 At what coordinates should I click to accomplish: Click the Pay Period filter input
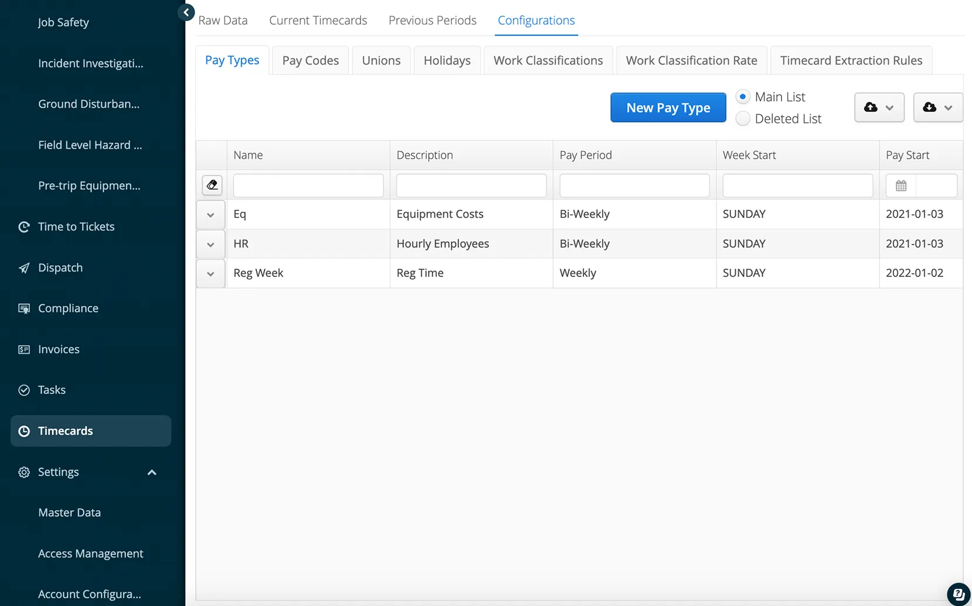(634, 185)
